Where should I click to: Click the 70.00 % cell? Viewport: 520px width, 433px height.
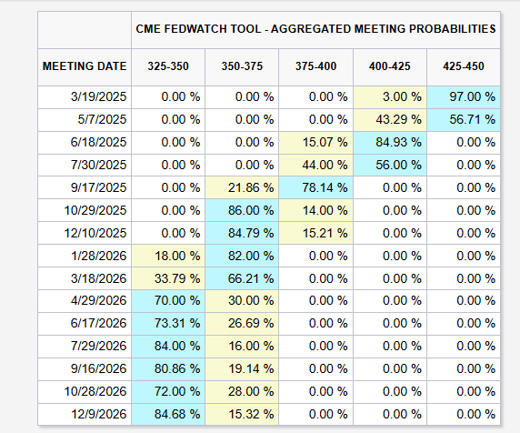[x=168, y=300]
